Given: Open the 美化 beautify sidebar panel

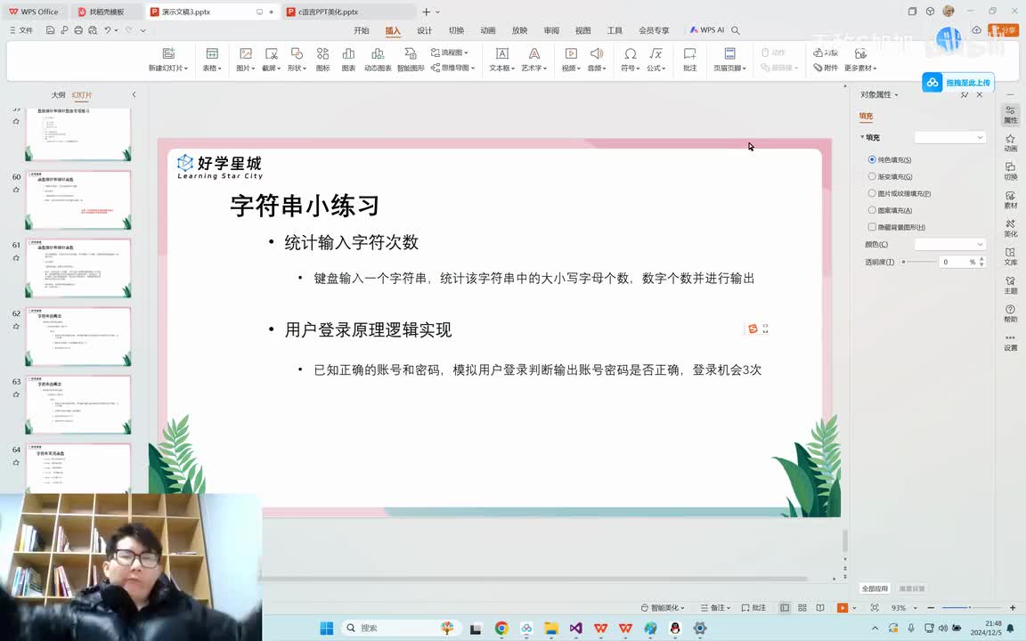Looking at the screenshot, I should pyautogui.click(x=1010, y=228).
